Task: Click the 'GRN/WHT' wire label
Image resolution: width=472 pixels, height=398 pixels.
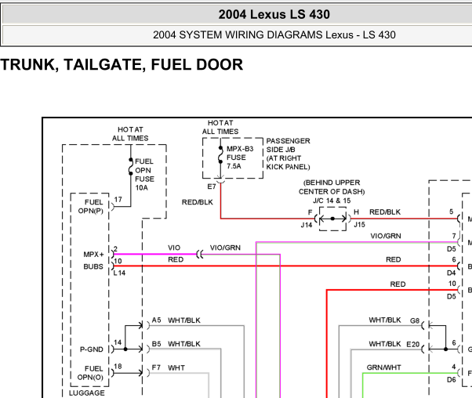Action: pos(384,367)
